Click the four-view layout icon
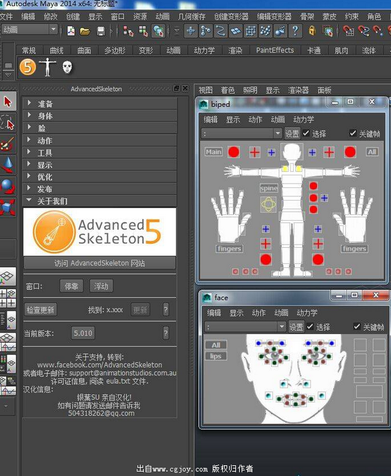 coord(8,298)
